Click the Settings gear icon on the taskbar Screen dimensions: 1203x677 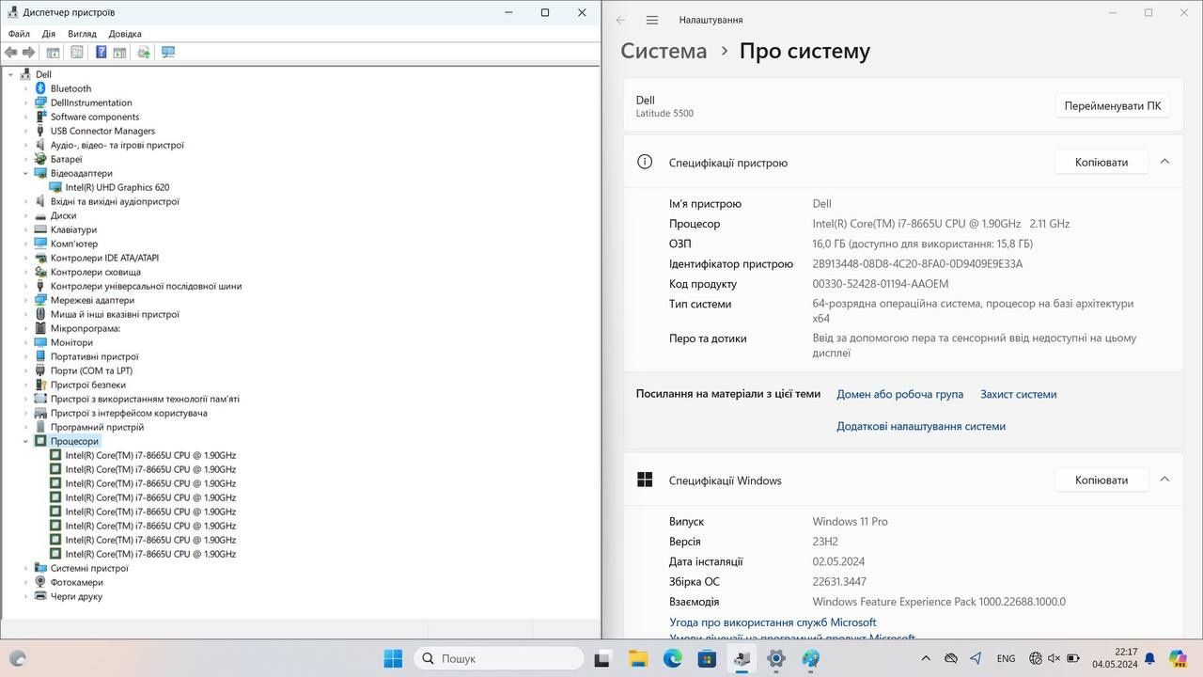[x=776, y=658]
